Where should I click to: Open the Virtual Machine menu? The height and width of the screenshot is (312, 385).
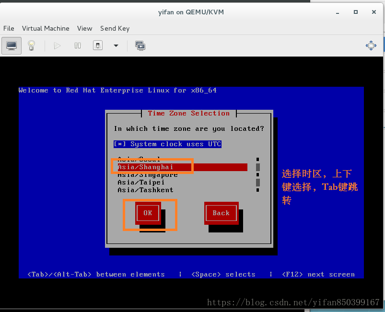click(46, 28)
